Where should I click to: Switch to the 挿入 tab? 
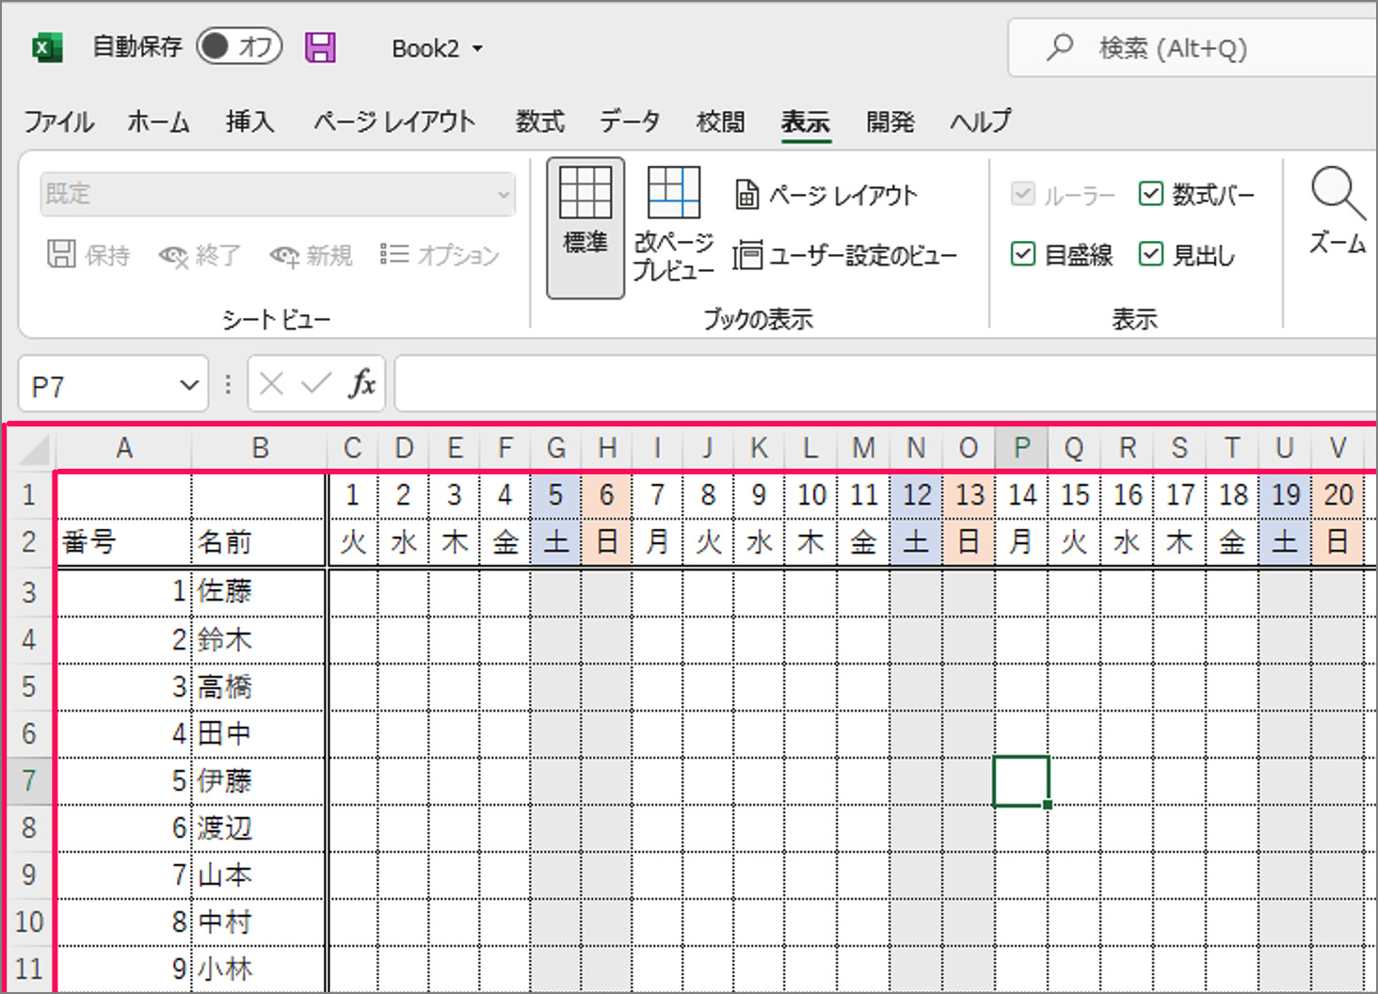pos(249,121)
